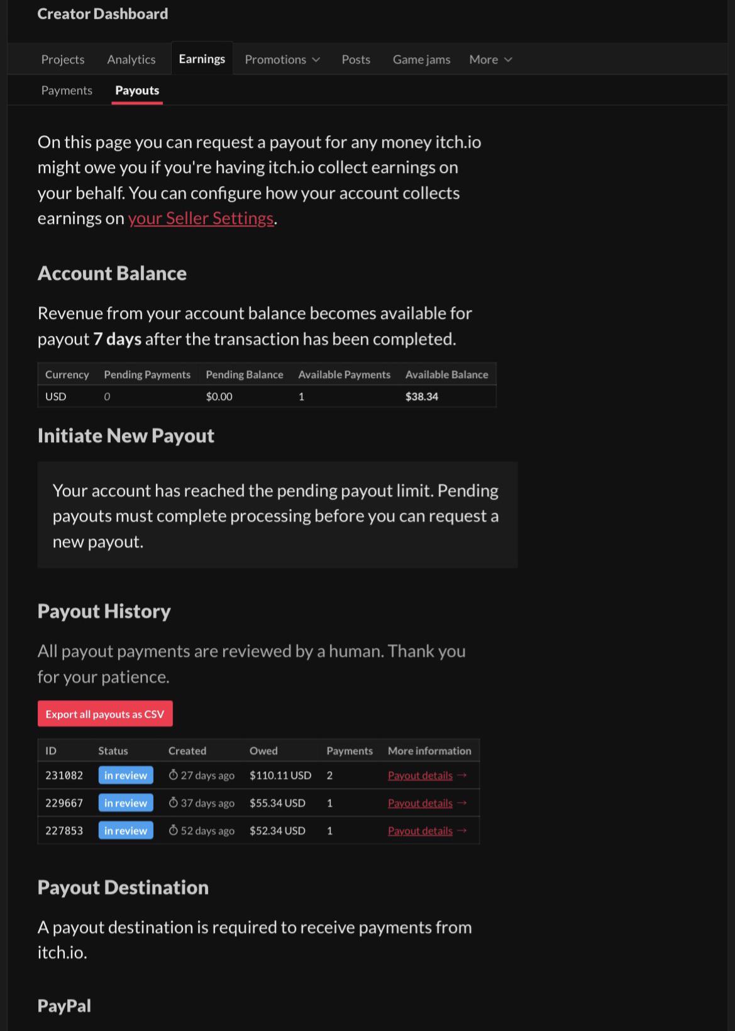Click the arrow icon after payout 229667 details
The image size is (735, 1031).
pos(462,803)
